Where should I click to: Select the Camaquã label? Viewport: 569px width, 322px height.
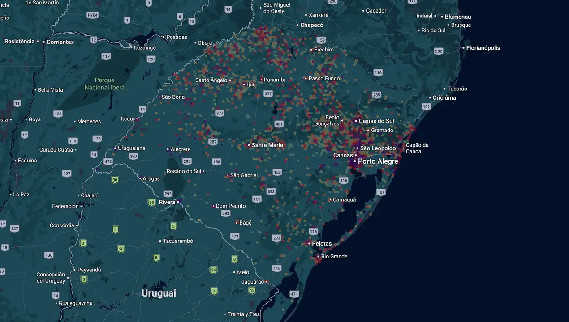[344, 200]
